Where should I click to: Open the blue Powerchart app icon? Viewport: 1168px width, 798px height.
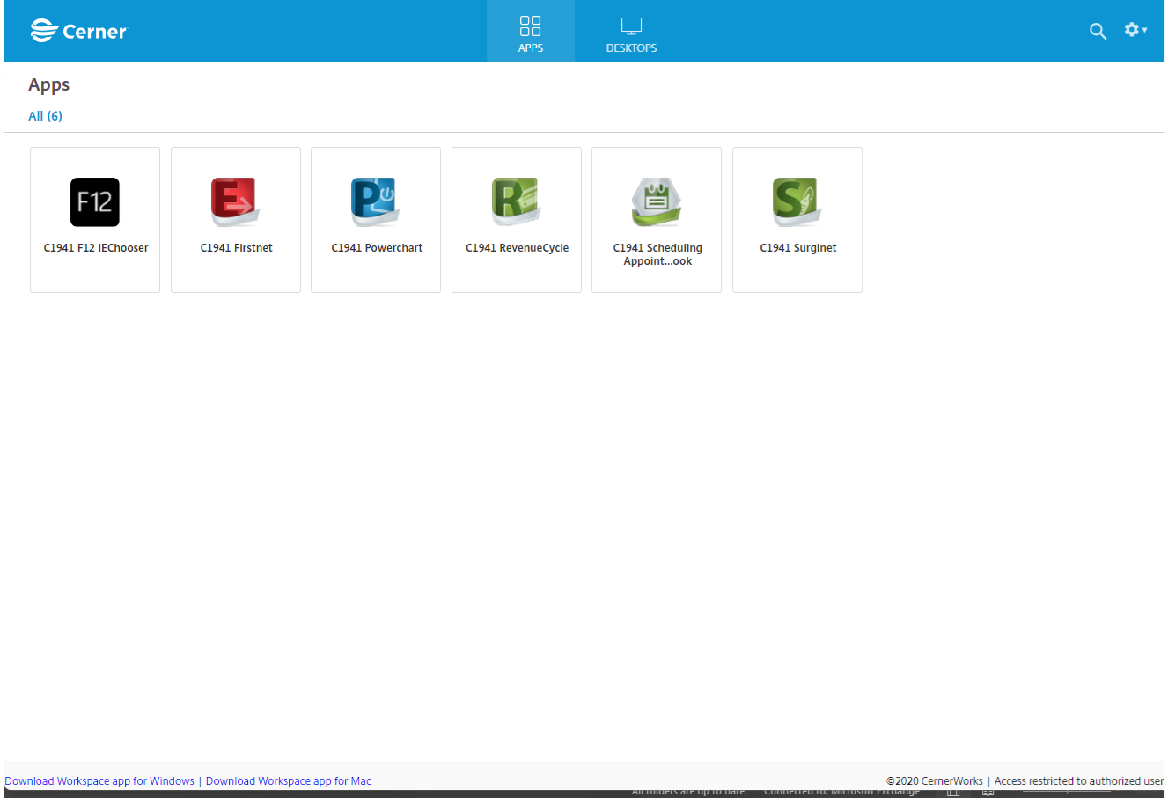pos(376,202)
